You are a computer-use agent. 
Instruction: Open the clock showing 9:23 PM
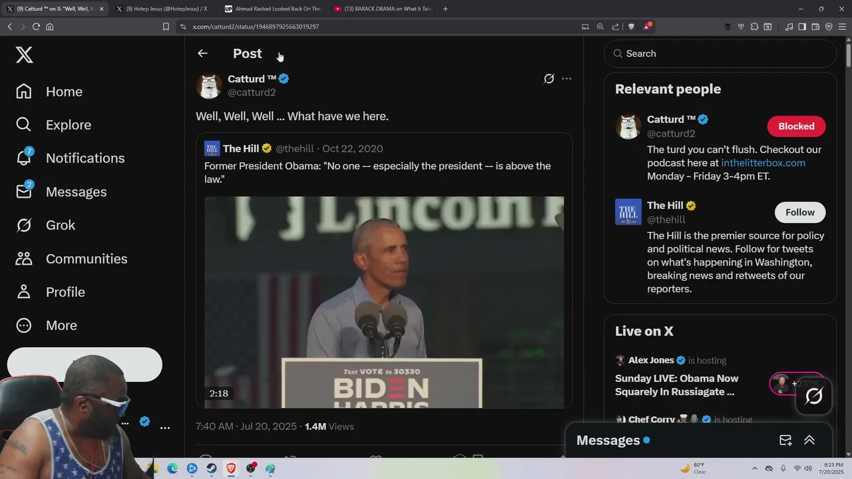pyautogui.click(x=833, y=468)
